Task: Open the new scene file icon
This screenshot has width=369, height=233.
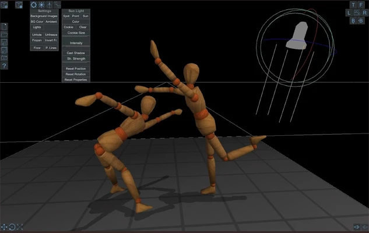Action: 4,27
